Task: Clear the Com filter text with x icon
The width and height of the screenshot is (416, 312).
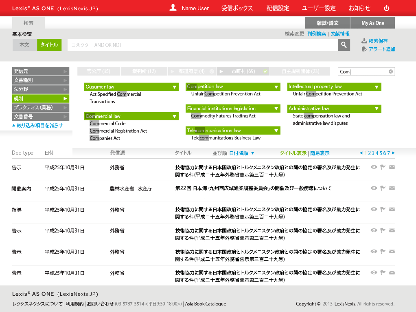Action: [390, 71]
